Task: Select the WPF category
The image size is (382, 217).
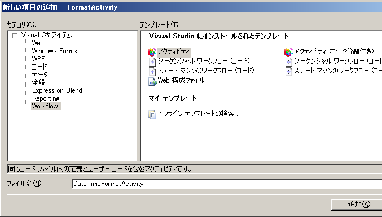Action: [38, 59]
